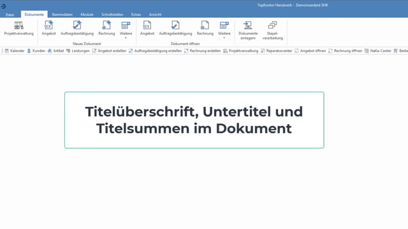This screenshot has height=229, width=408.
Task: Open Projektverwaltung from the ribbon
Action: point(18,28)
